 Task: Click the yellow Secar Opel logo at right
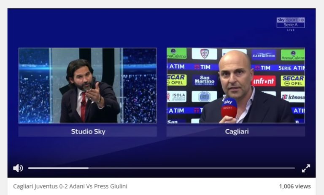click(293, 81)
